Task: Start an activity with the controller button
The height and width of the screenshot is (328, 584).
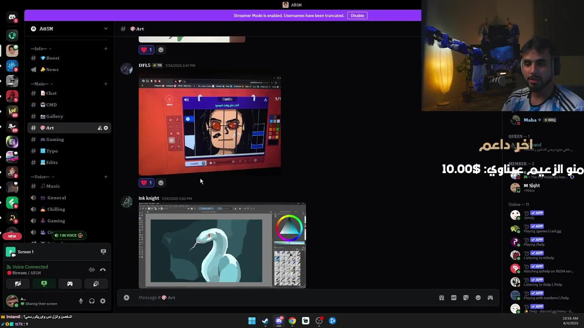Action: pyautogui.click(x=70, y=283)
